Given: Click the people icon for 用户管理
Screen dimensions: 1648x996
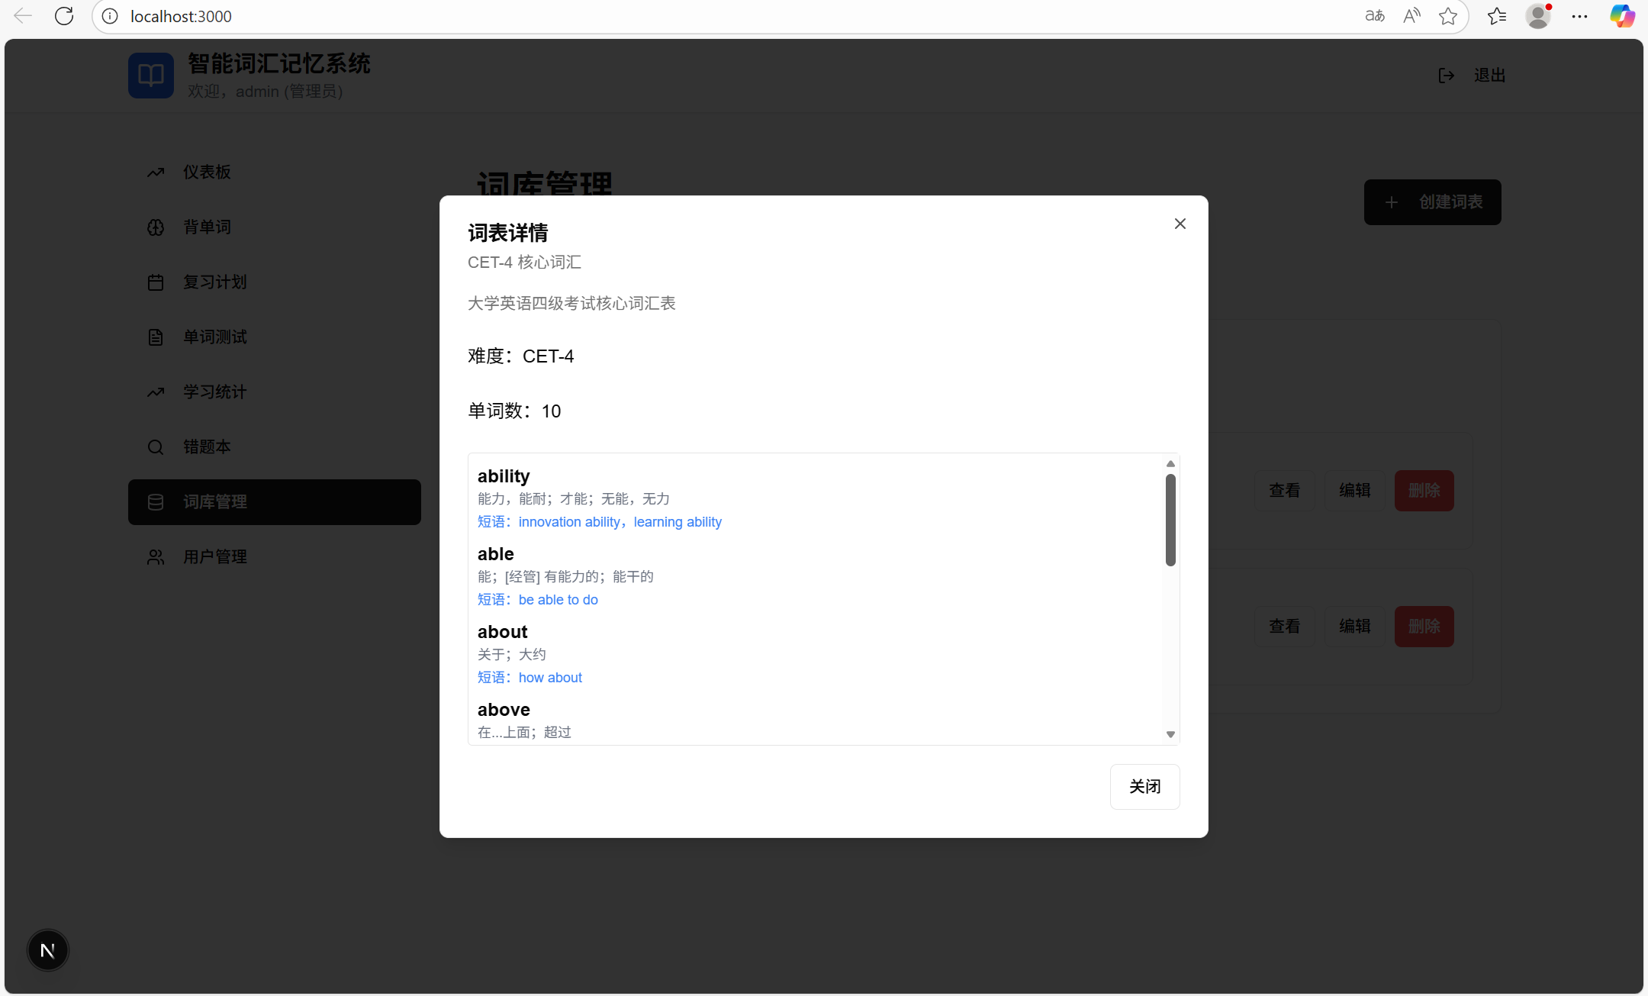Looking at the screenshot, I should (155, 556).
